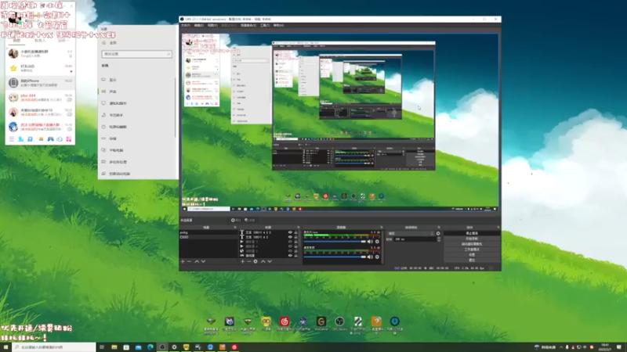
Task: Open Settings button in OBS Controls
Action: (x=472, y=255)
